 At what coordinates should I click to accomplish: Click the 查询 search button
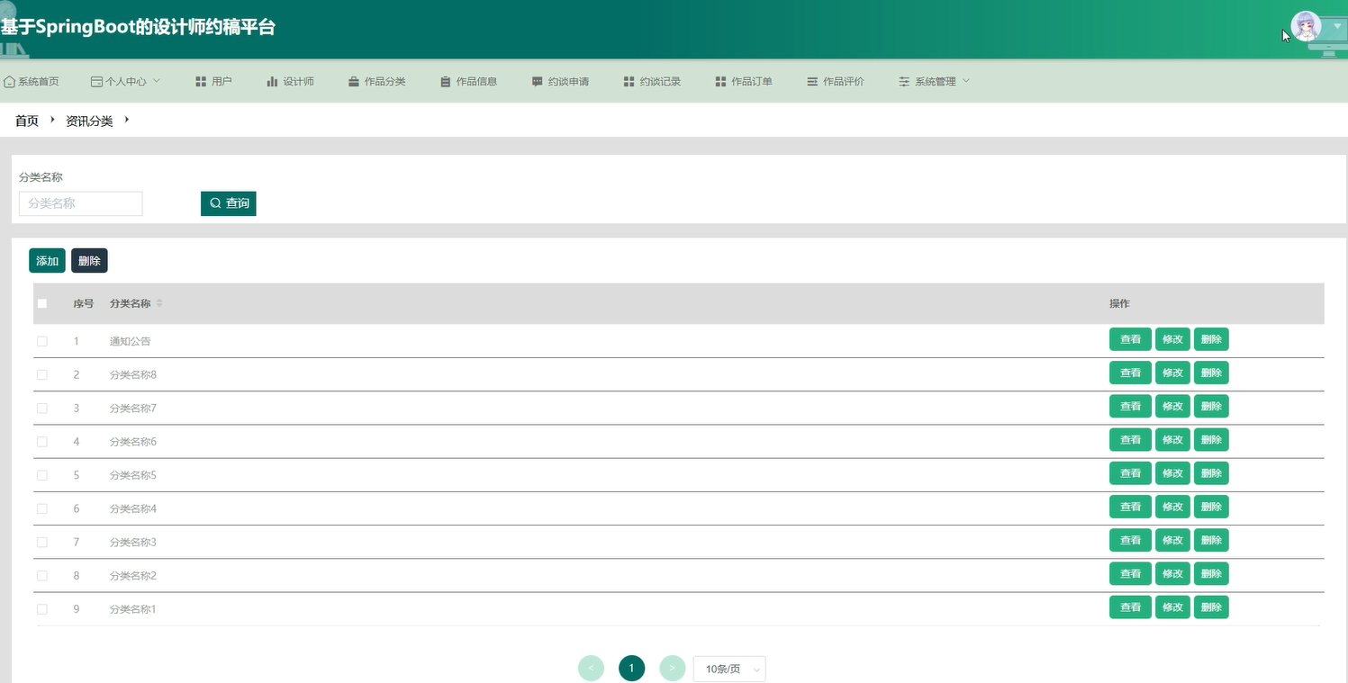[229, 203]
